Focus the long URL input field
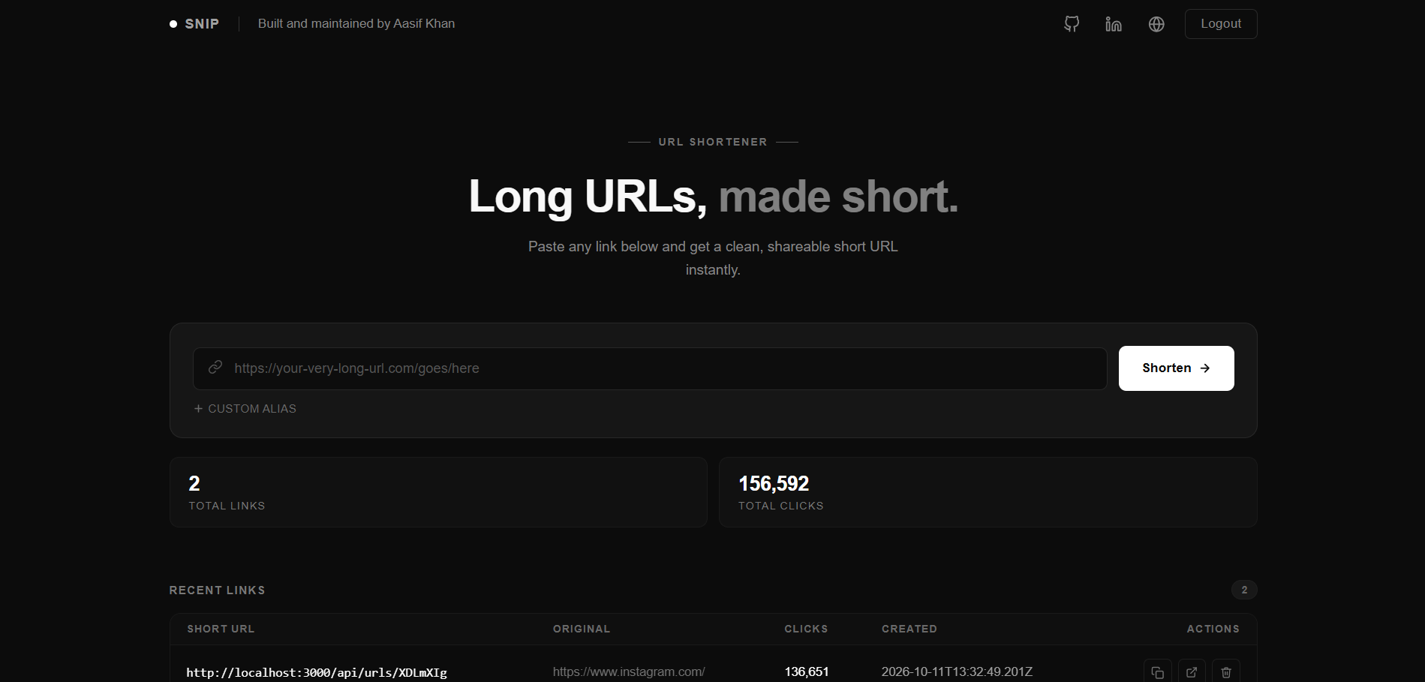The image size is (1425, 682). pos(650,368)
